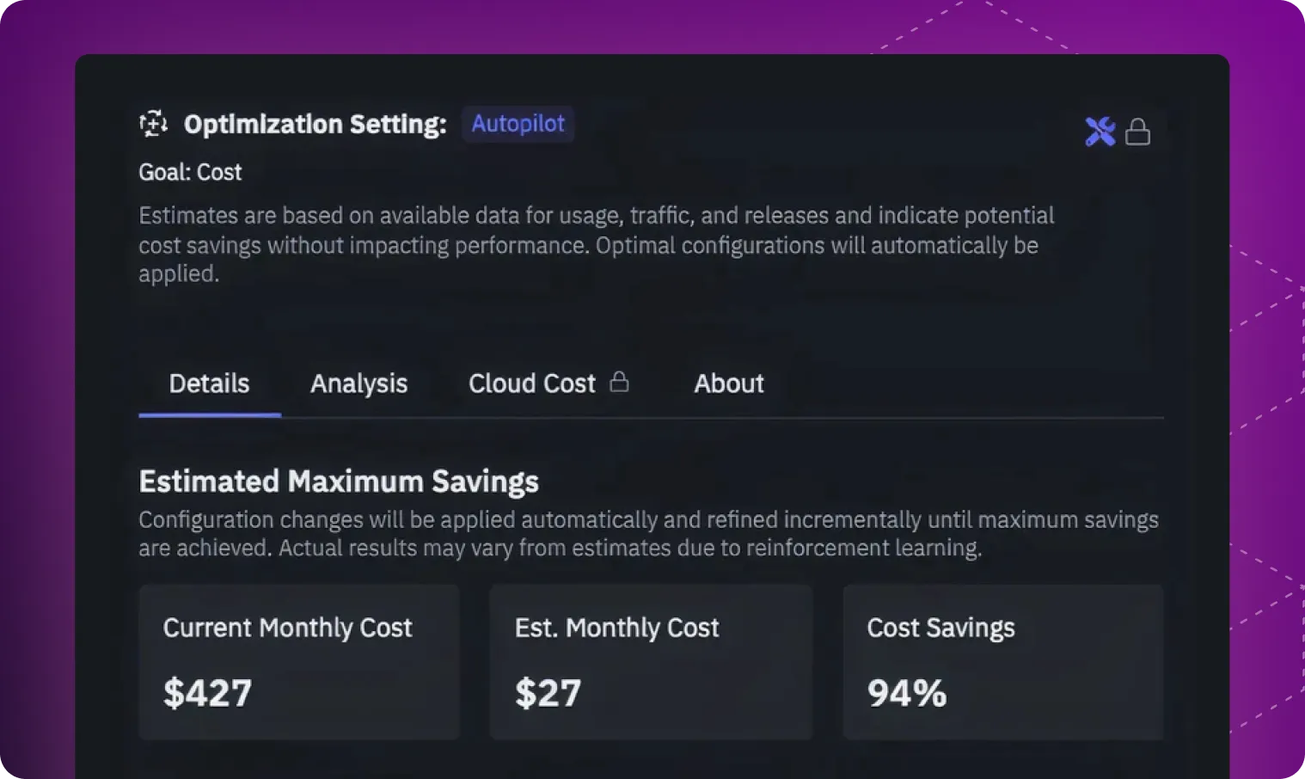Click the optimization target icon before Optimization Setting
Screen dimensions: 1305x779
153,124
